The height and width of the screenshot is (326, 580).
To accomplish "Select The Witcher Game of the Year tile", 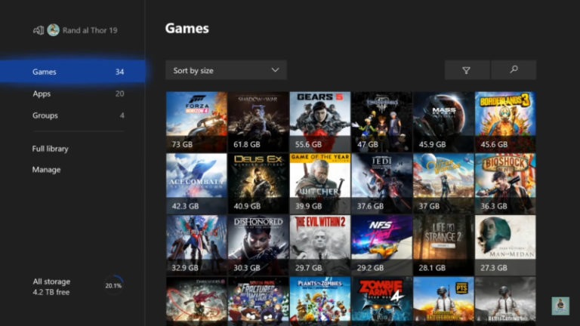I will [x=320, y=183].
